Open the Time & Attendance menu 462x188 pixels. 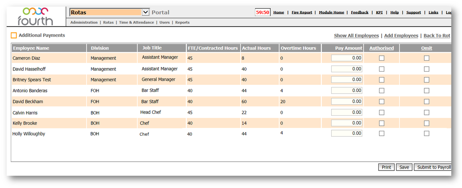pyautogui.click(x=137, y=22)
